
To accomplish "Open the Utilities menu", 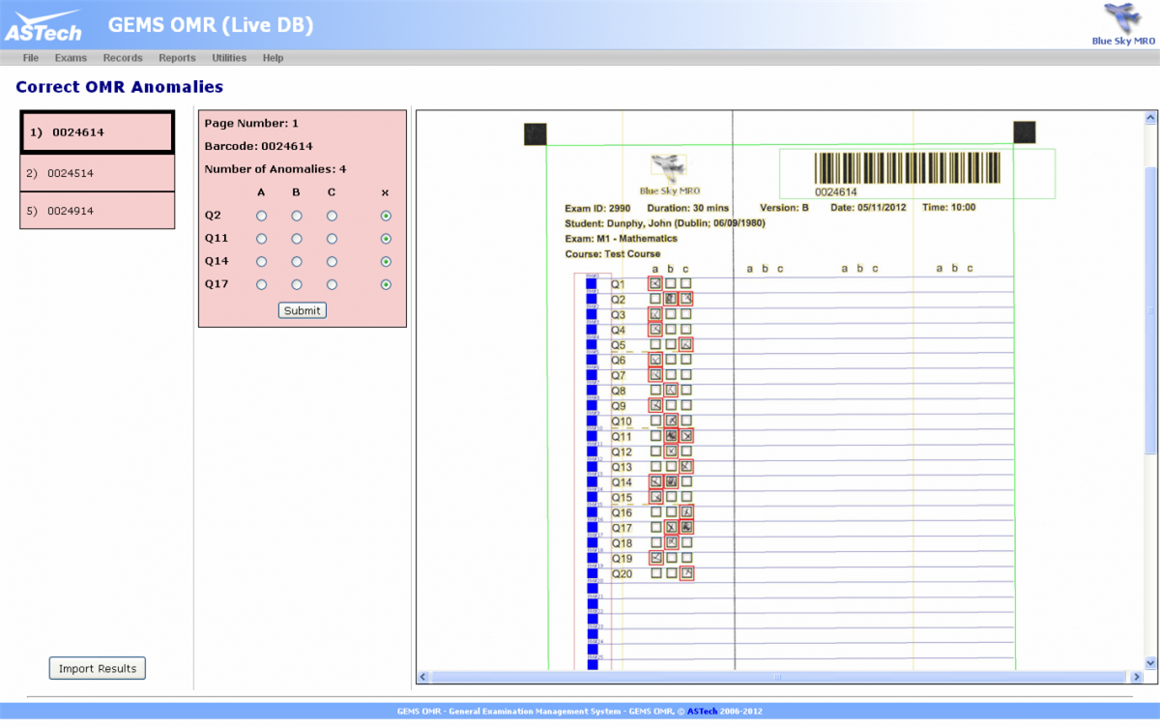I will click(x=229, y=58).
